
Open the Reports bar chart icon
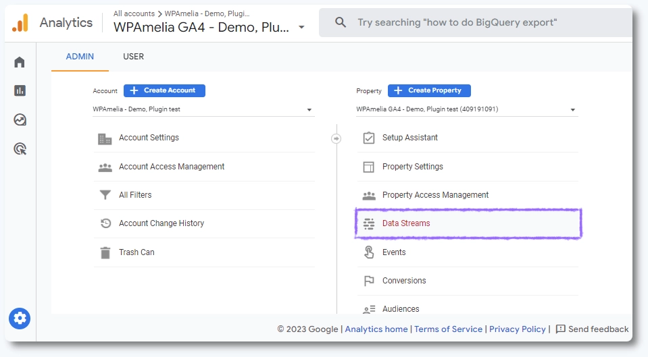[20, 90]
